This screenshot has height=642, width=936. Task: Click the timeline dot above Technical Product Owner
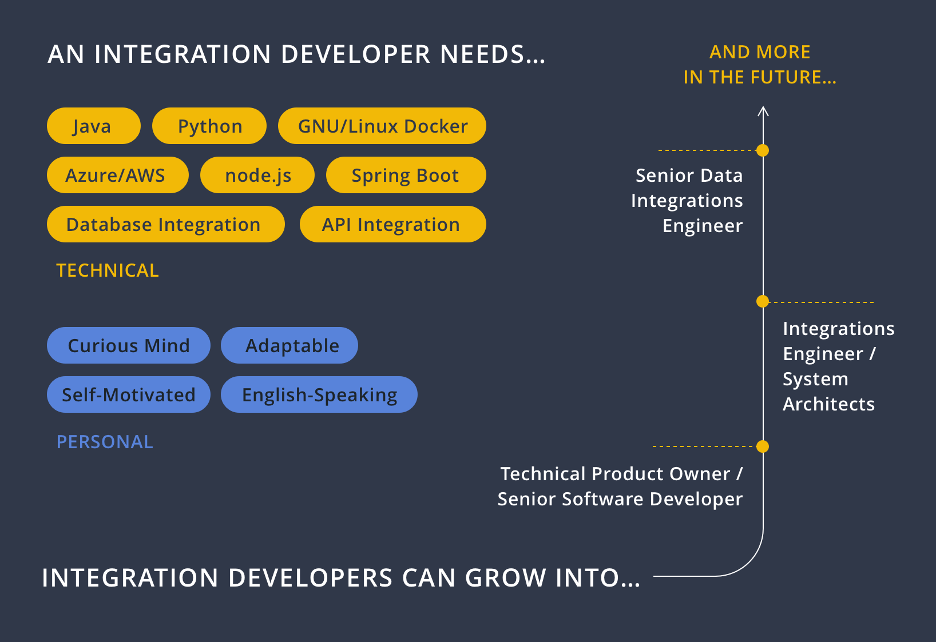point(763,446)
